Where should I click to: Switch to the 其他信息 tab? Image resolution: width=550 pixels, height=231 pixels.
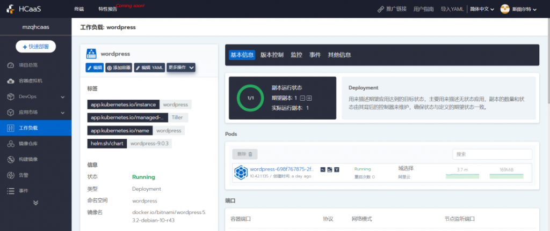[x=339, y=55]
